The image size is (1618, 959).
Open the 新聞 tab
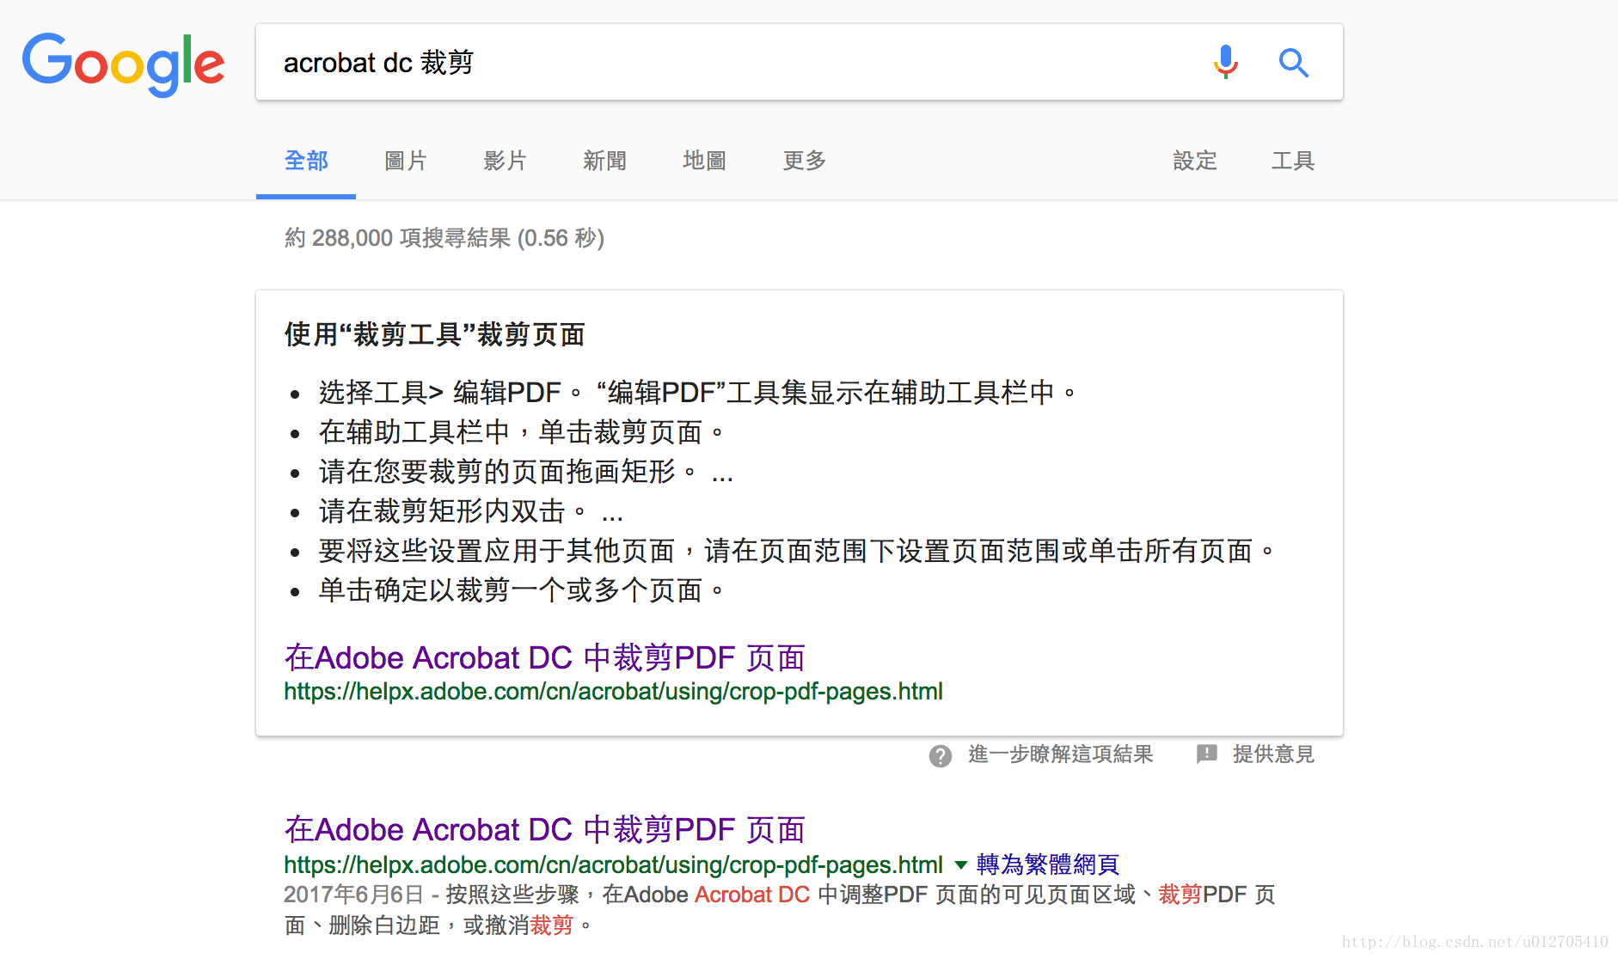point(605,161)
